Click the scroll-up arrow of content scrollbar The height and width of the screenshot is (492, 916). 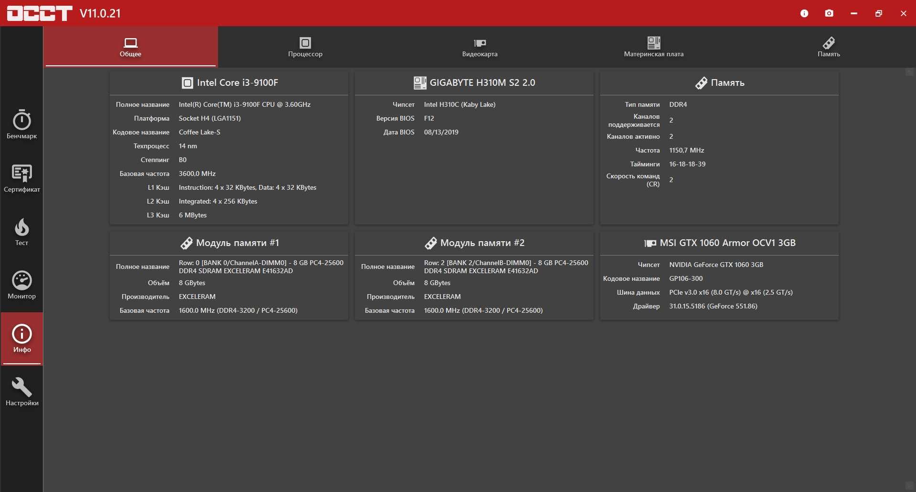[910, 72]
